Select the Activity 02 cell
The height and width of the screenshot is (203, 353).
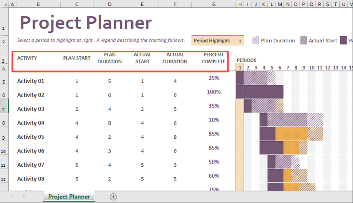(31, 95)
